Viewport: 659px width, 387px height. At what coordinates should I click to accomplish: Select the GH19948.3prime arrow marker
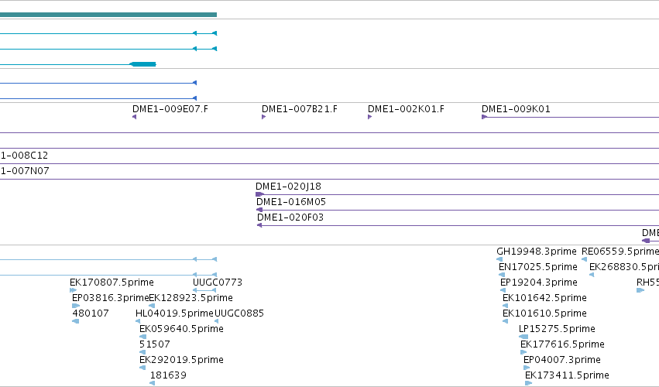pyautogui.click(x=499, y=259)
